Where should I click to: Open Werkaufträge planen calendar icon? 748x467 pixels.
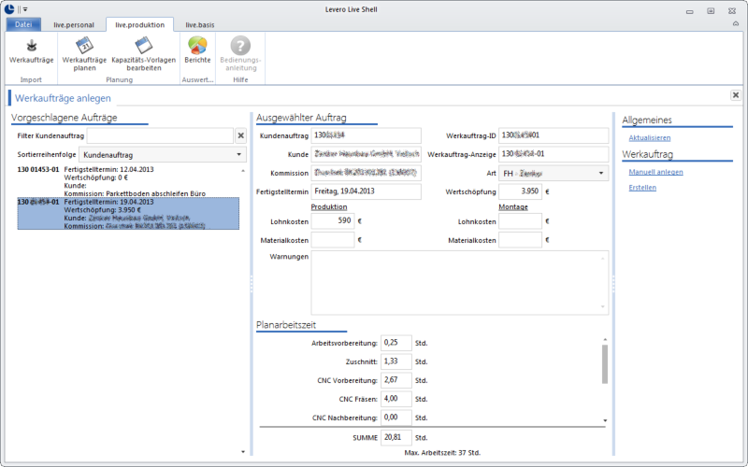[84, 46]
